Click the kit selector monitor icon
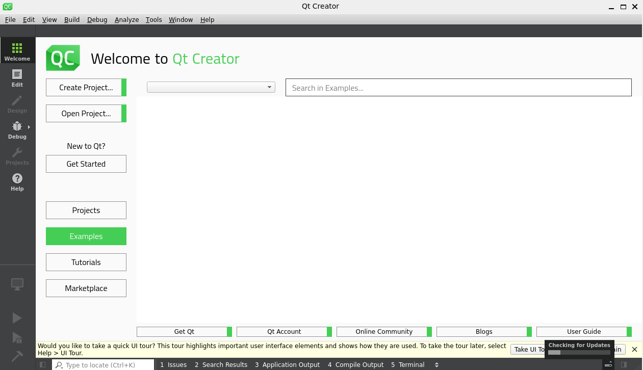Image resolution: width=643 pixels, height=370 pixels. tap(17, 284)
